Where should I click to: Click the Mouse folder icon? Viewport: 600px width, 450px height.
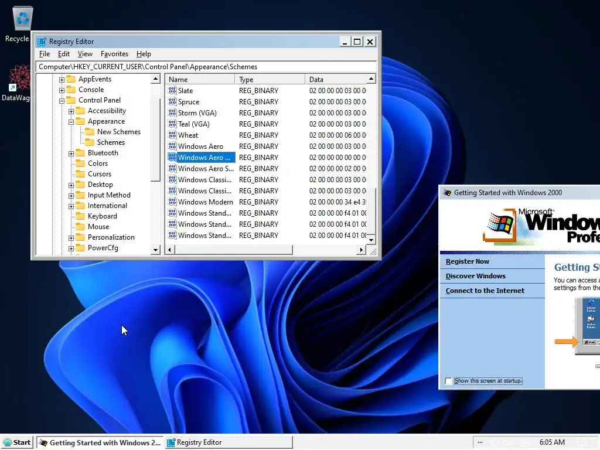[x=80, y=227]
